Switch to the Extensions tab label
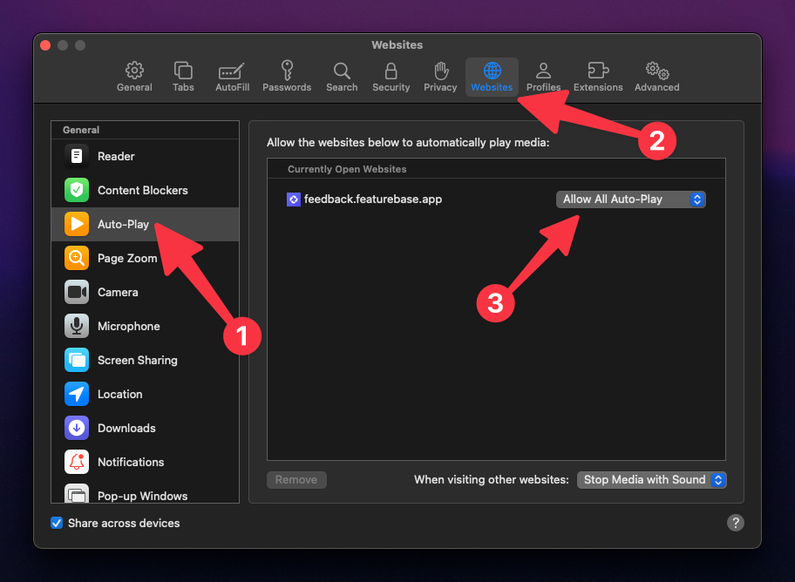 point(598,87)
